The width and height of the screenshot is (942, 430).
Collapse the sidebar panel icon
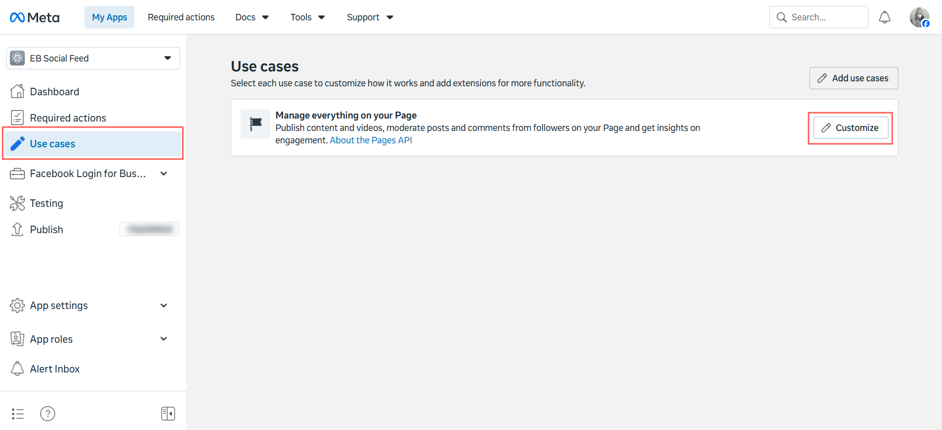point(168,414)
